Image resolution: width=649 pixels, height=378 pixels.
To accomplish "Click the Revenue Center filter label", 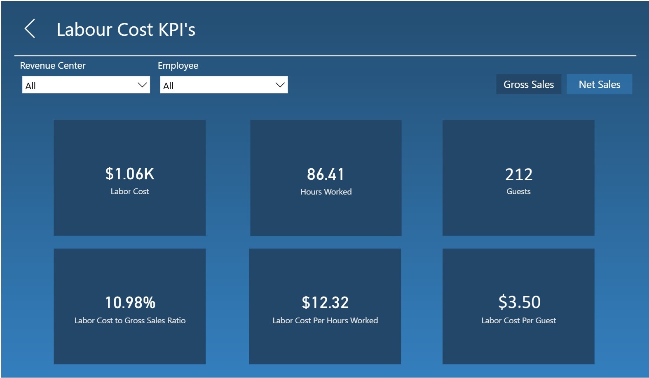I will pyautogui.click(x=53, y=66).
